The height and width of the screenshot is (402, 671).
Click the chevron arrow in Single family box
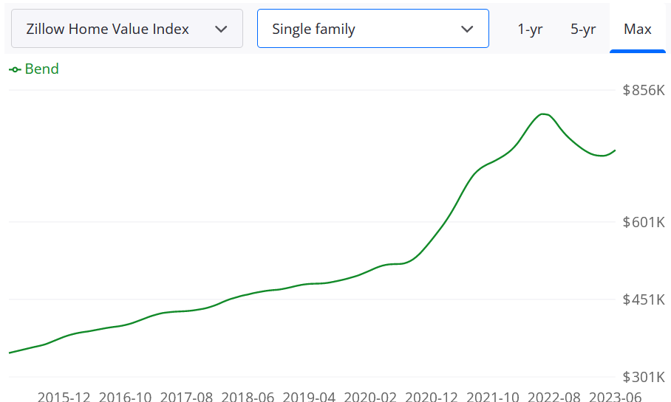coord(467,30)
